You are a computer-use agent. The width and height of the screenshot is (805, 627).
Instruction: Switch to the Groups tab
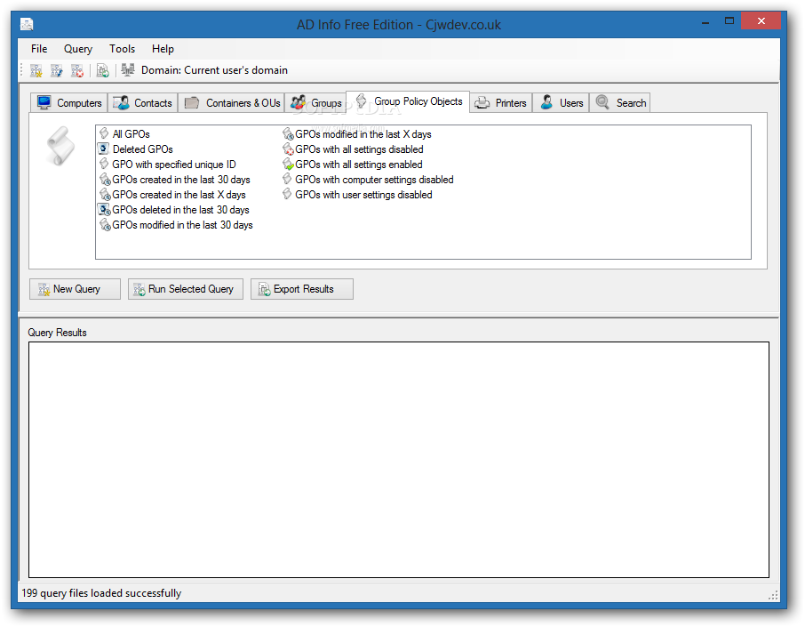click(x=315, y=103)
